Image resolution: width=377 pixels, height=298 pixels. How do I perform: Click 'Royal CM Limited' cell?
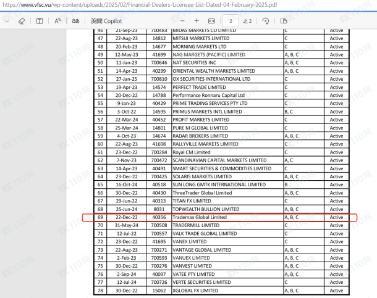point(227,152)
